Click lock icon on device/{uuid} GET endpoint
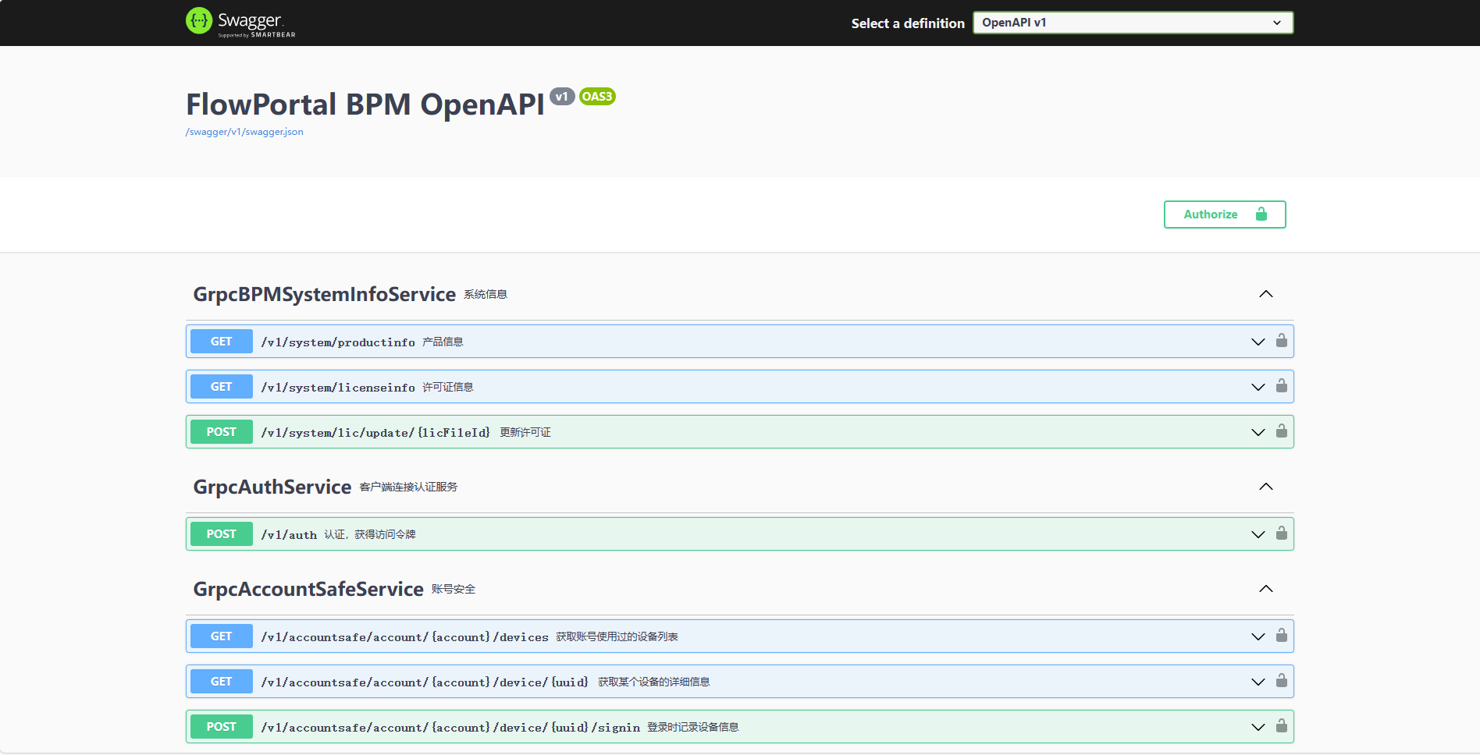1480x755 pixels. click(1281, 681)
